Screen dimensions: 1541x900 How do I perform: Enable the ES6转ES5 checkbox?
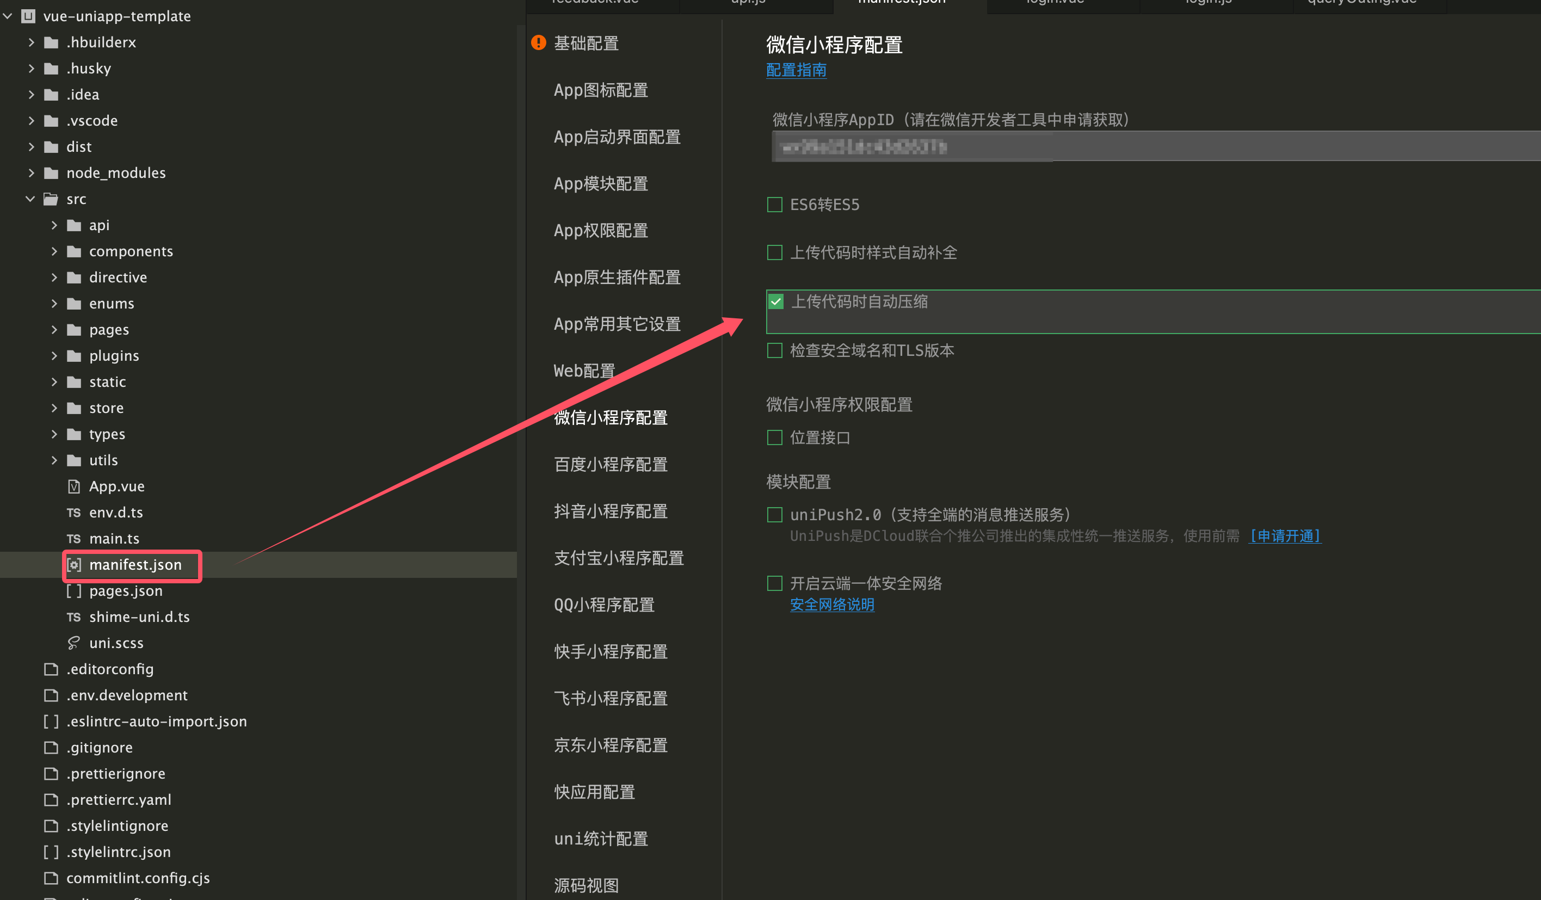click(x=775, y=205)
